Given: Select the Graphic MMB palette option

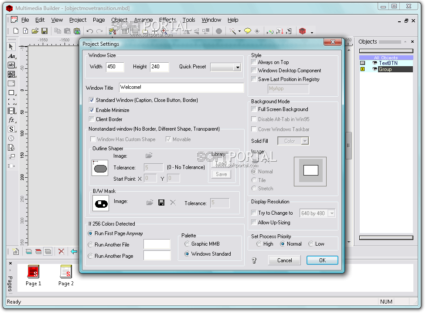Looking at the screenshot, I should (187, 244).
